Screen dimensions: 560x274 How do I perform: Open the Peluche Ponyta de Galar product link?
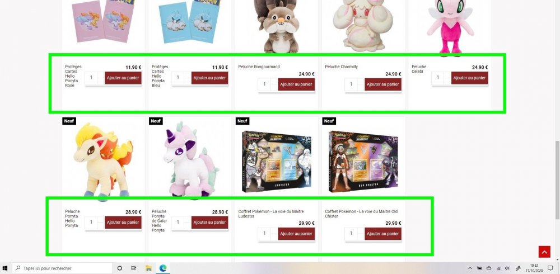click(x=159, y=221)
